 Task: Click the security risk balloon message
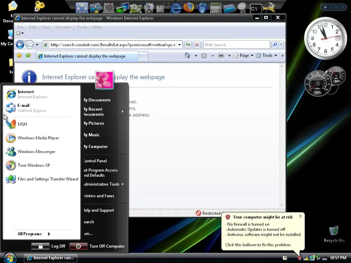coord(263,231)
